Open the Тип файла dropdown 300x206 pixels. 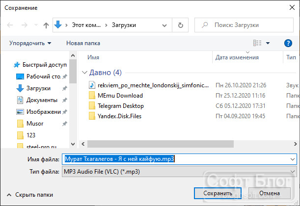179,172
